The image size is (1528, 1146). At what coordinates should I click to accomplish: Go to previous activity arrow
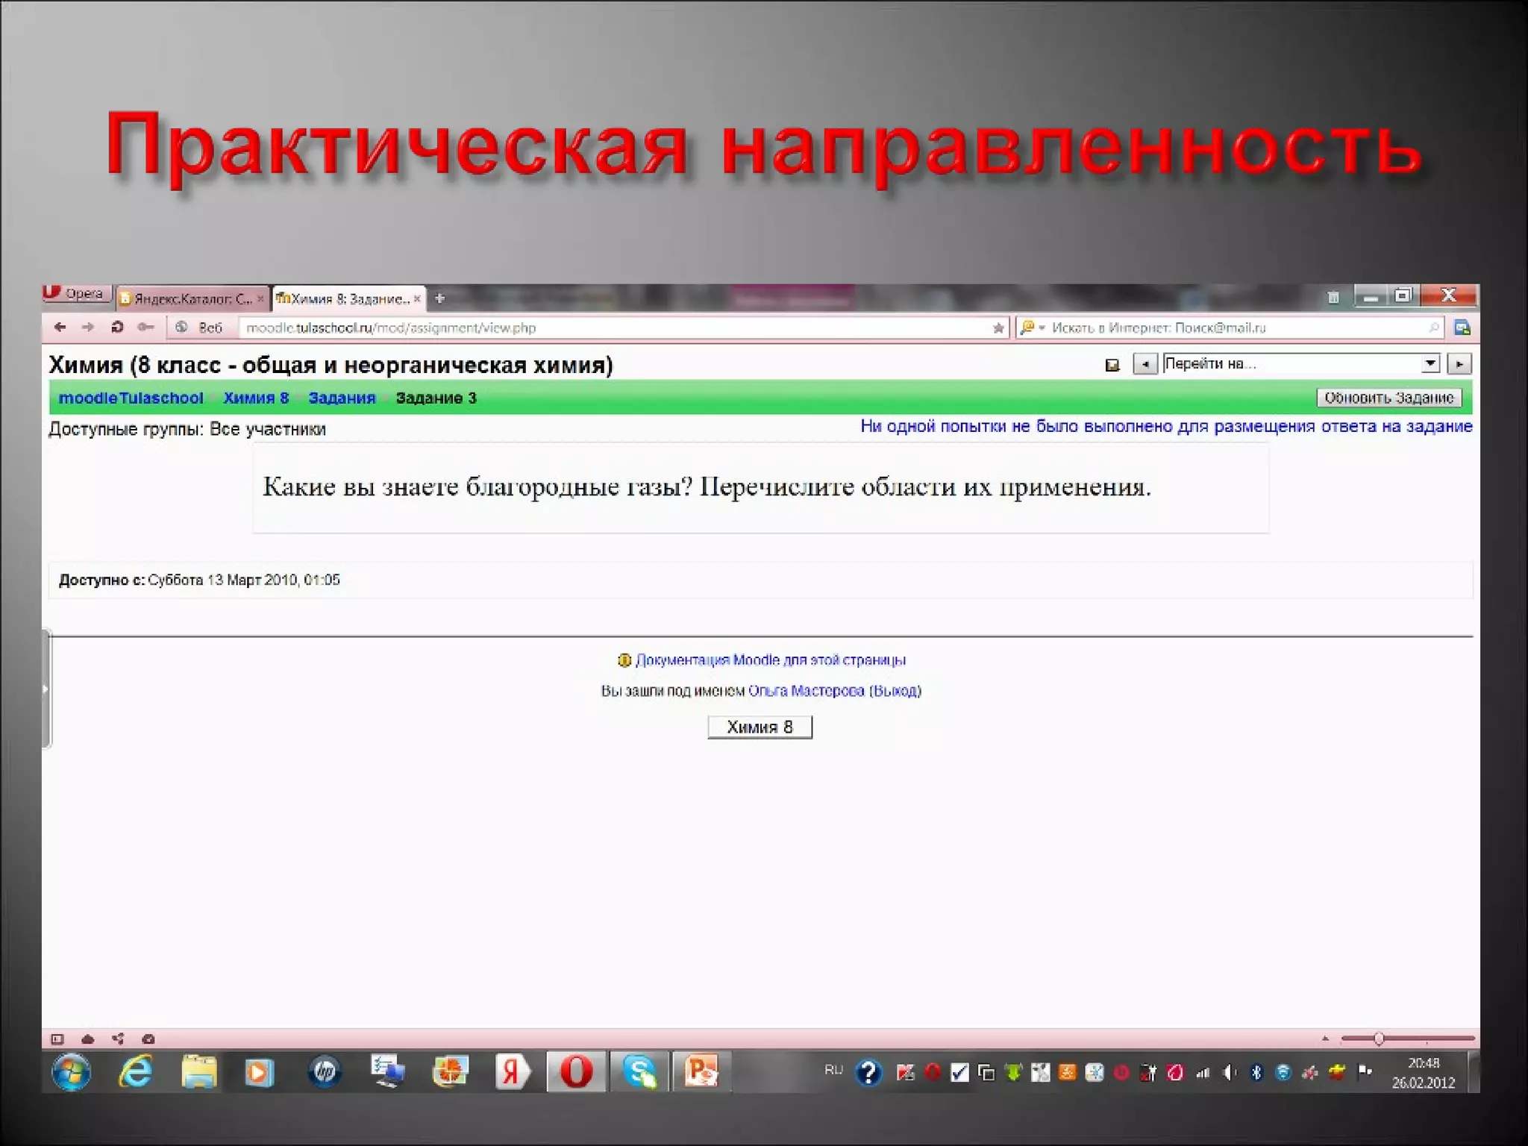click(x=1145, y=364)
